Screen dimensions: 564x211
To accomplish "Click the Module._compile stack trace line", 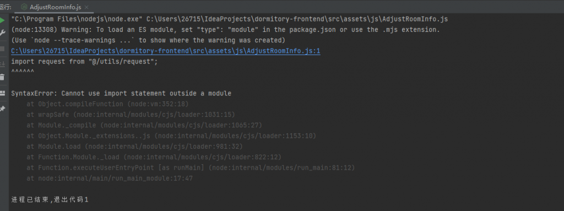I will coord(144,125).
